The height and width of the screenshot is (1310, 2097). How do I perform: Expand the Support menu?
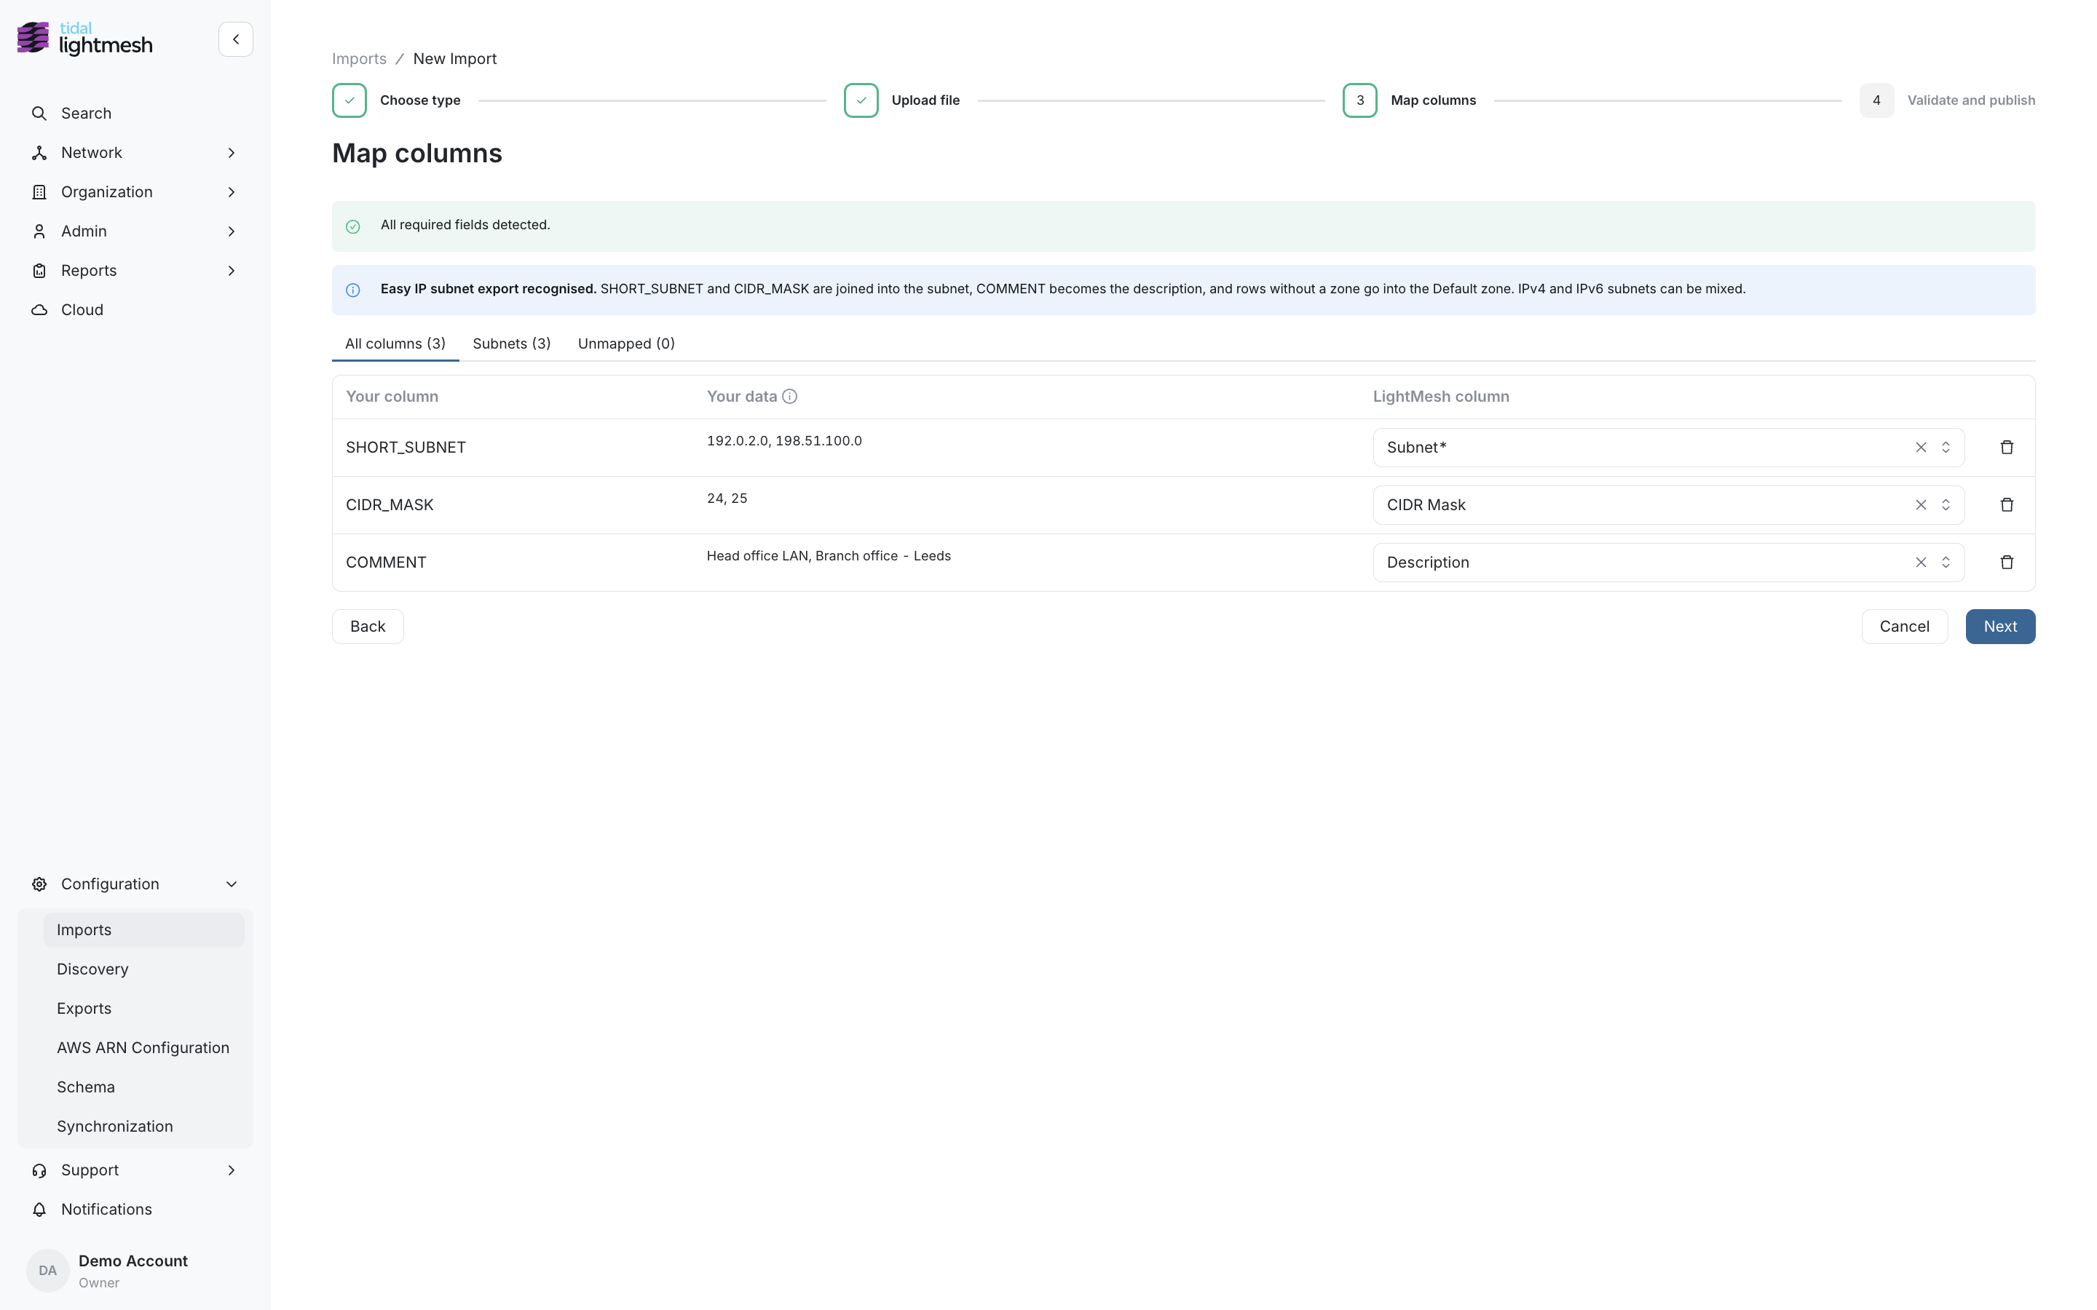coord(135,1170)
